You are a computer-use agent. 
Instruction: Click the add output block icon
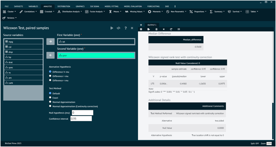click(x=141, y=29)
